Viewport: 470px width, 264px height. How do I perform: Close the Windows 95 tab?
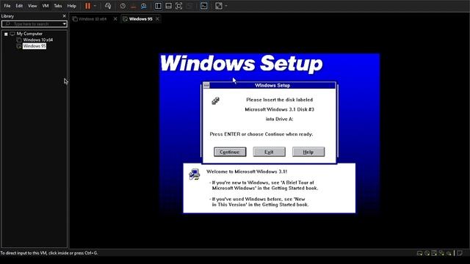(157, 19)
